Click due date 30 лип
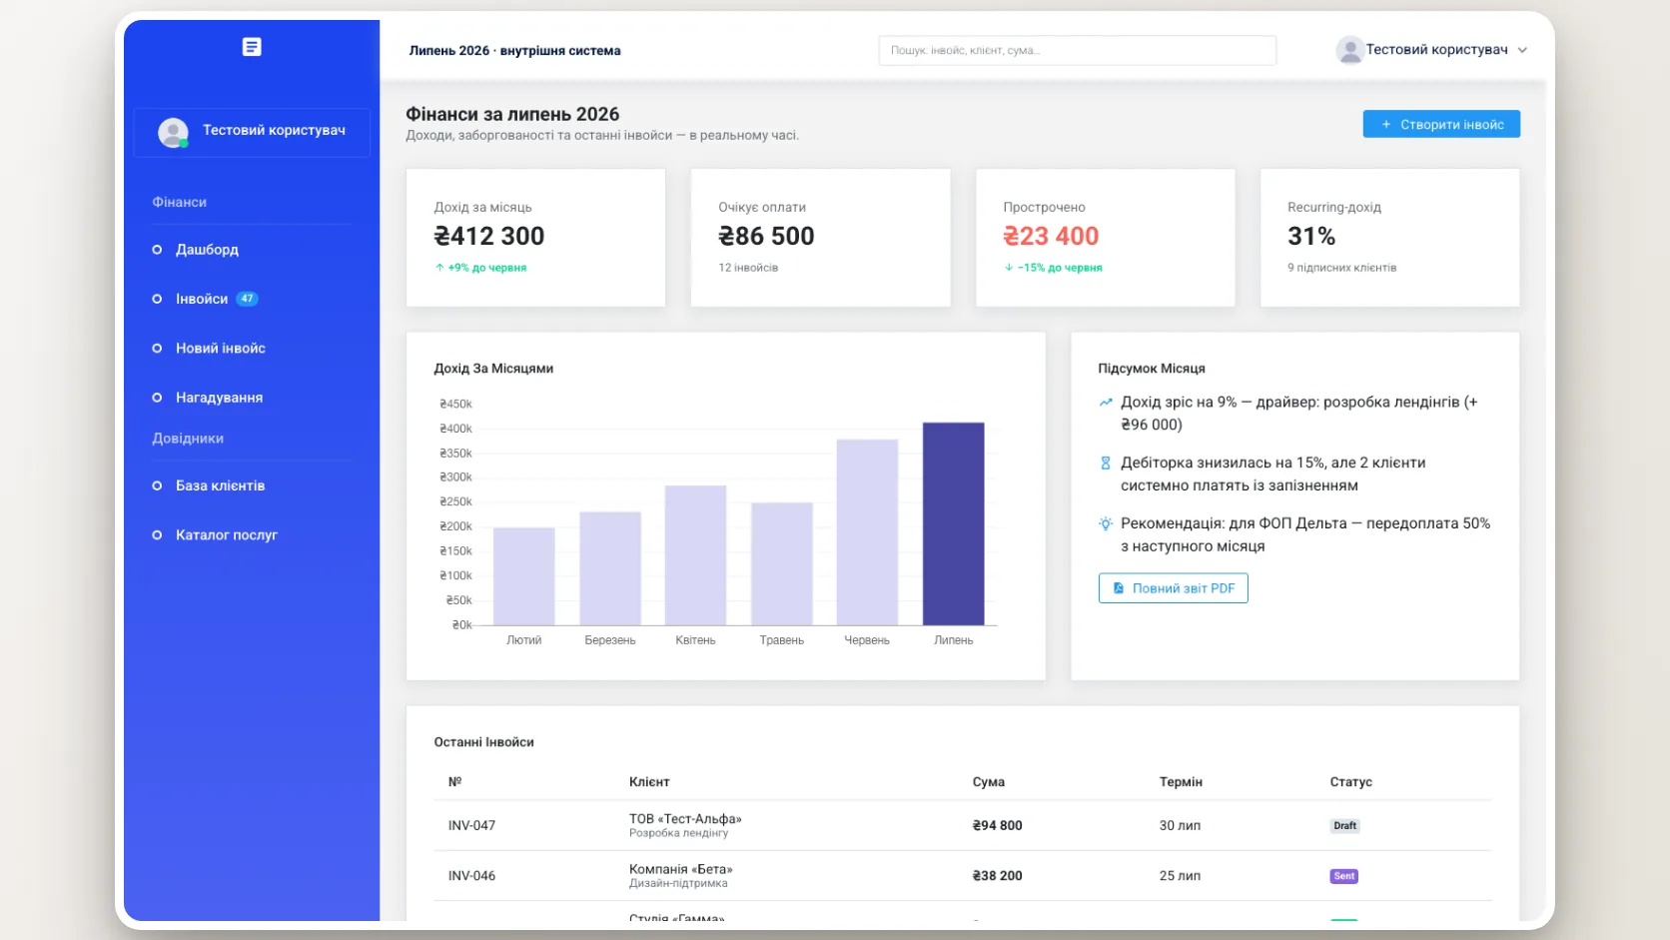 (1180, 826)
